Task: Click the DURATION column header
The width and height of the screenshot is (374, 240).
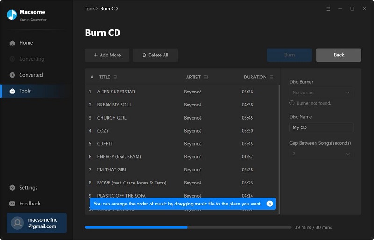Action: pos(255,77)
